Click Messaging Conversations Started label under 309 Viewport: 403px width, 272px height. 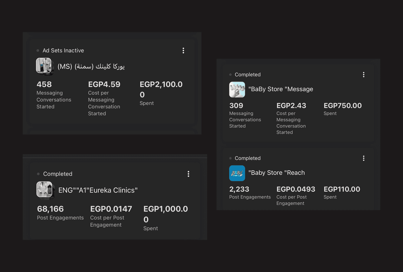point(245,120)
